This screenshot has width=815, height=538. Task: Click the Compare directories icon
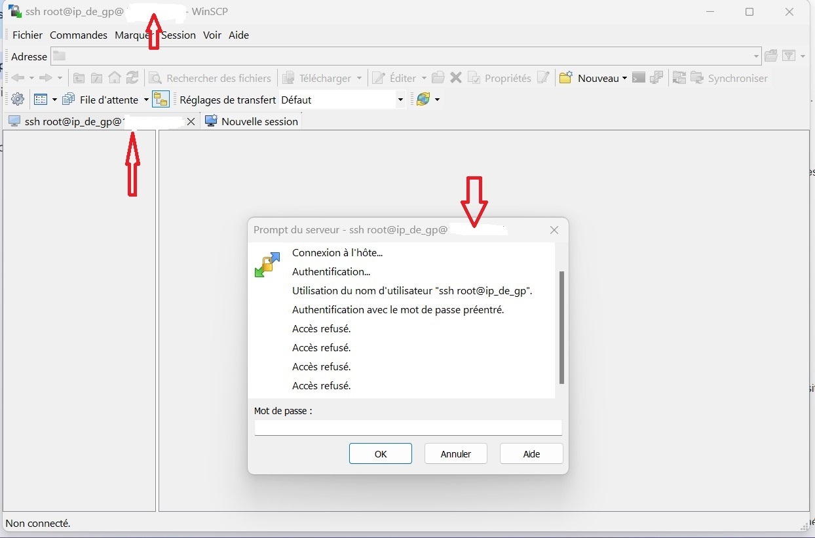(x=679, y=78)
